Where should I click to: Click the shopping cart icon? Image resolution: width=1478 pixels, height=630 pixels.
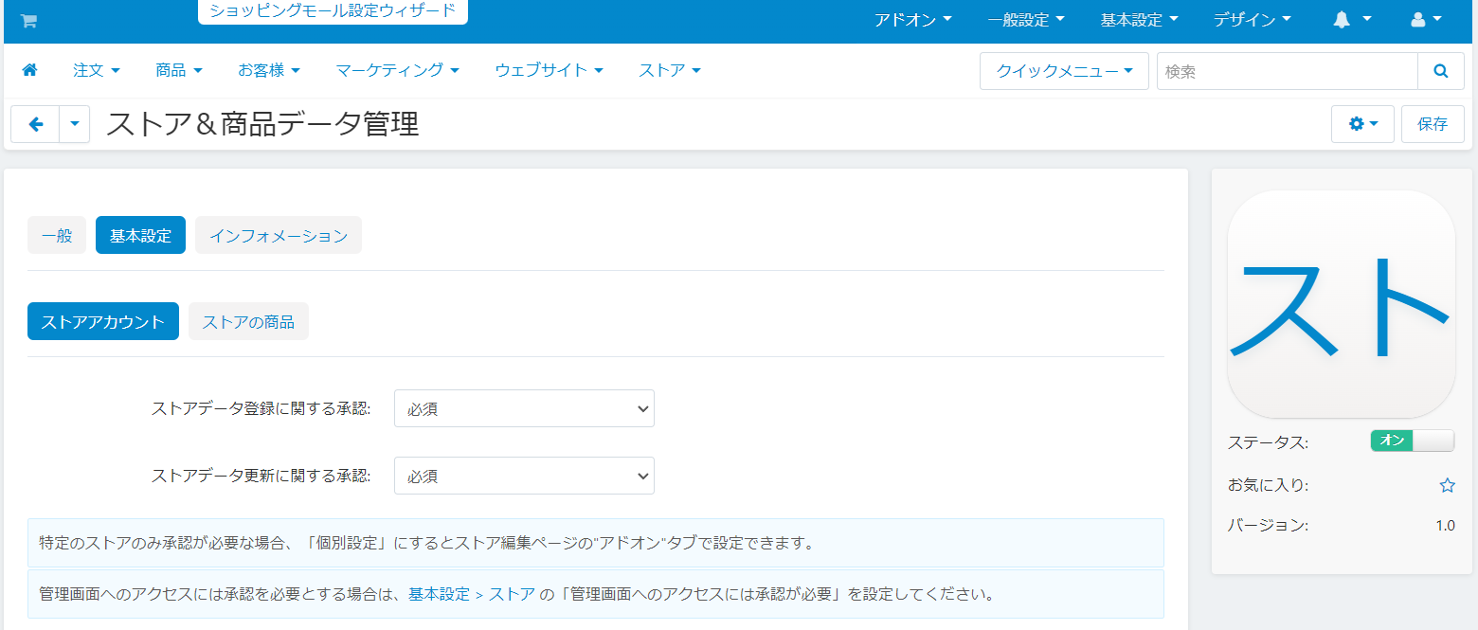tap(28, 21)
